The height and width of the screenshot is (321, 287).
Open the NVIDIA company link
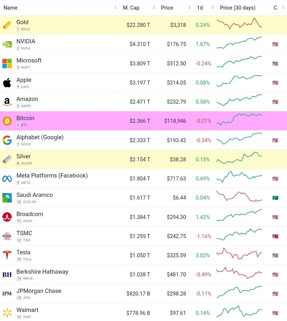pos(26,41)
